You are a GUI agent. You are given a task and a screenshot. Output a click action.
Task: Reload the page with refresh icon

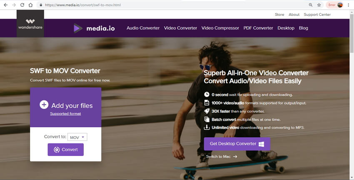coord(22,5)
